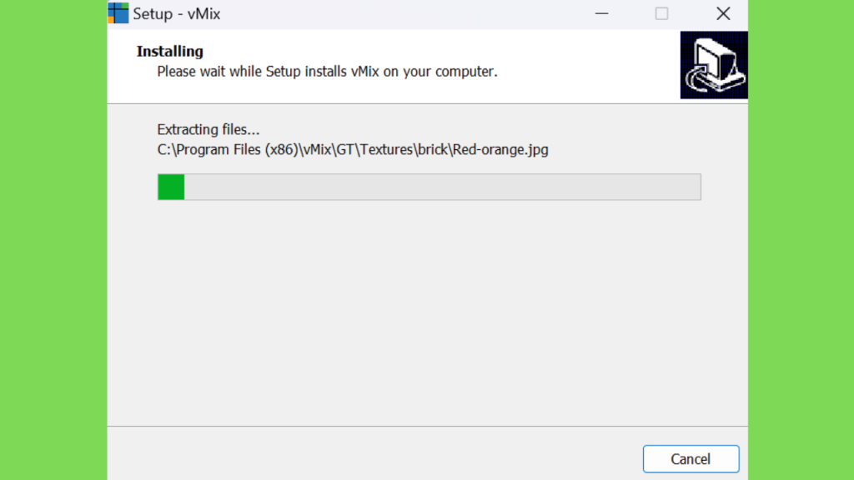Click the blank gray area below progress bar
Viewport: 854px width, 480px height.
[428, 313]
